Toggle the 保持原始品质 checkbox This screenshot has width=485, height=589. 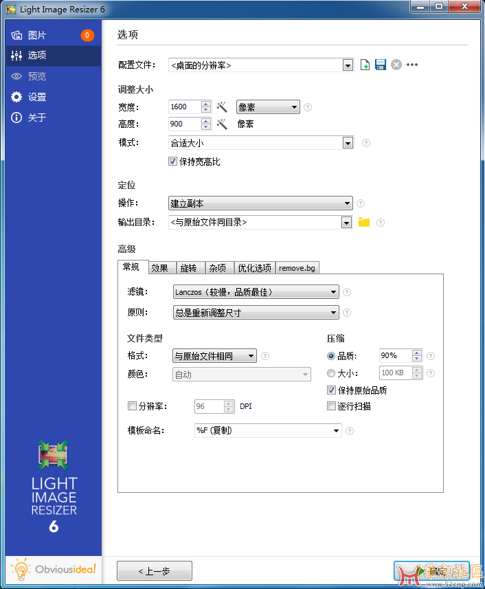[331, 390]
